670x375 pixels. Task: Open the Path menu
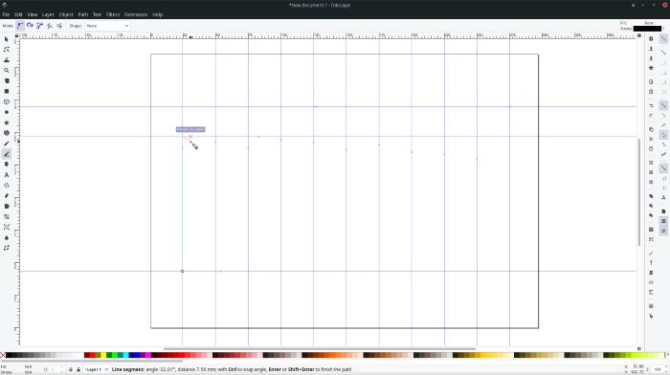click(x=83, y=14)
